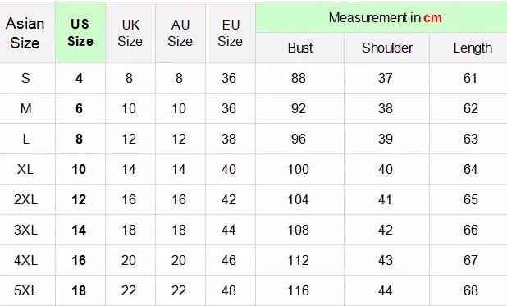The image size is (507, 306).
Task: Select the Length column header
Action: coord(473,48)
